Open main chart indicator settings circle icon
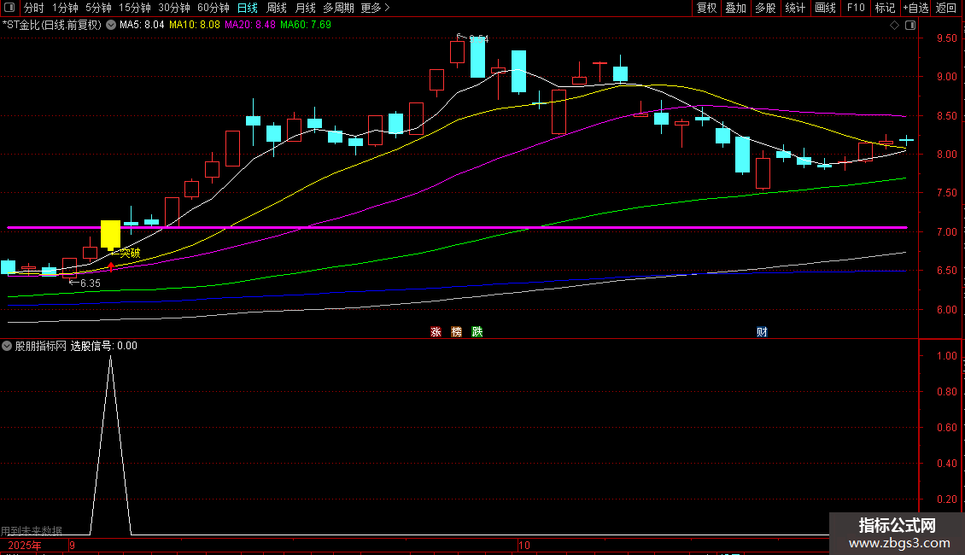The height and width of the screenshot is (555, 965). point(111,26)
